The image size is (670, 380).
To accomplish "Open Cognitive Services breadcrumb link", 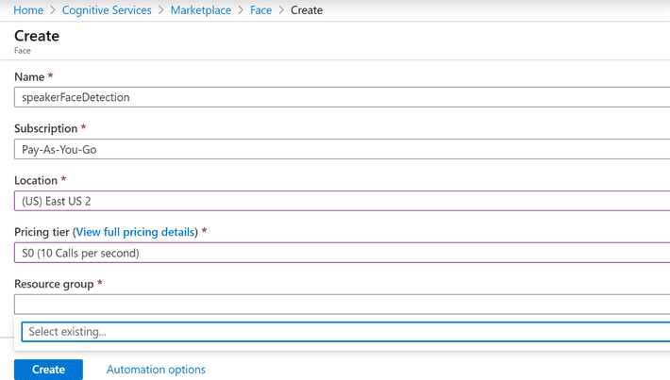I will pos(107,10).
